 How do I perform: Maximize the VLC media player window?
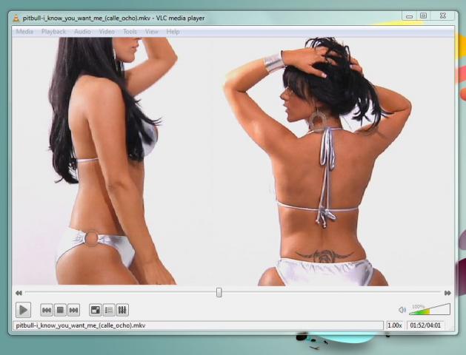[x=424, y=16]
